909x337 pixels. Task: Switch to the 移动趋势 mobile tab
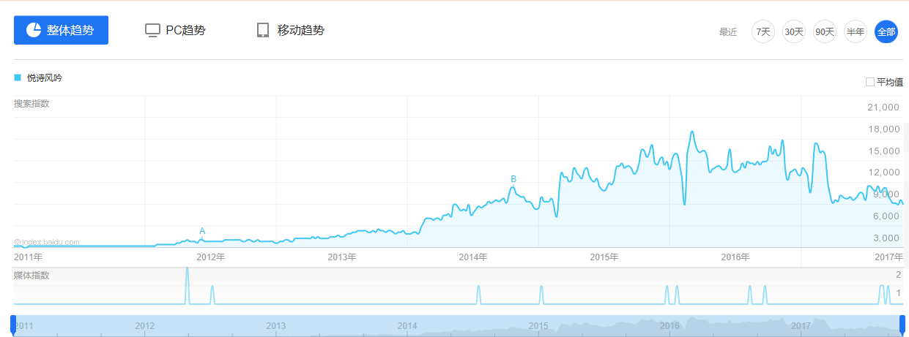coord(290,30)
